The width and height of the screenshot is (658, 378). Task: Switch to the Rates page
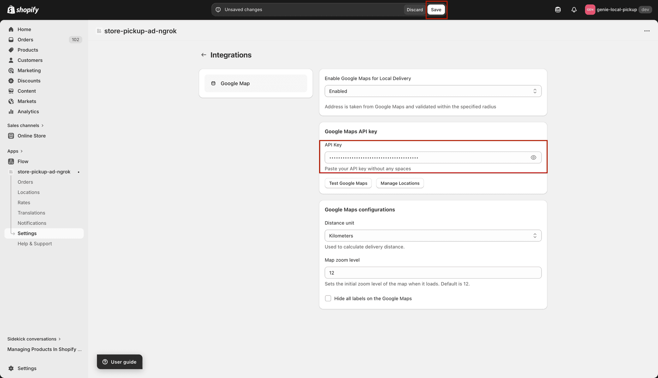coord(24,202)
